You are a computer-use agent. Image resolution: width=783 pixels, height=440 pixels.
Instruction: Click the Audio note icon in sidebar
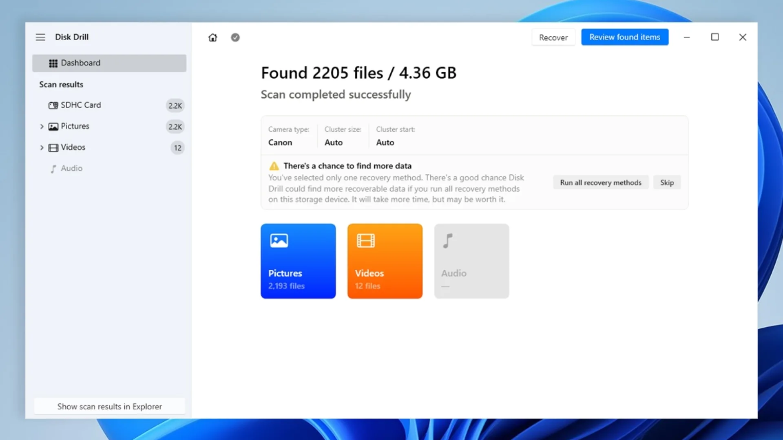(x=53, y=169)
